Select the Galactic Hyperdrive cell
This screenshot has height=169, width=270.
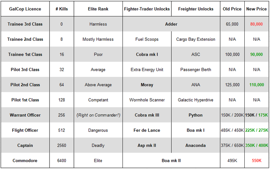click(196, 100)
